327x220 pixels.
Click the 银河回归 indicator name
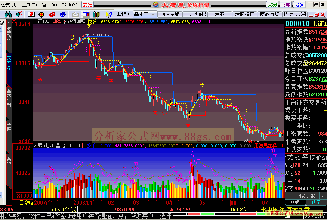[76, 21]
